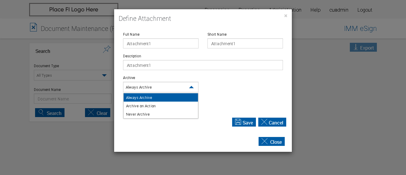This screenshot has width=406, height=175.
Task: Click into the Full Name field
Action: (160, 44)
